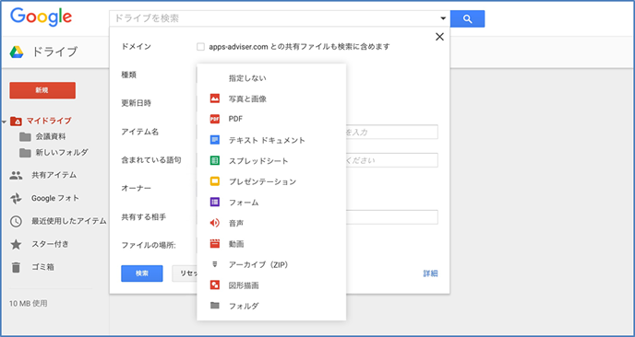
Task: Select テキスト ドキュメント file type
Action: pos(271,140)
